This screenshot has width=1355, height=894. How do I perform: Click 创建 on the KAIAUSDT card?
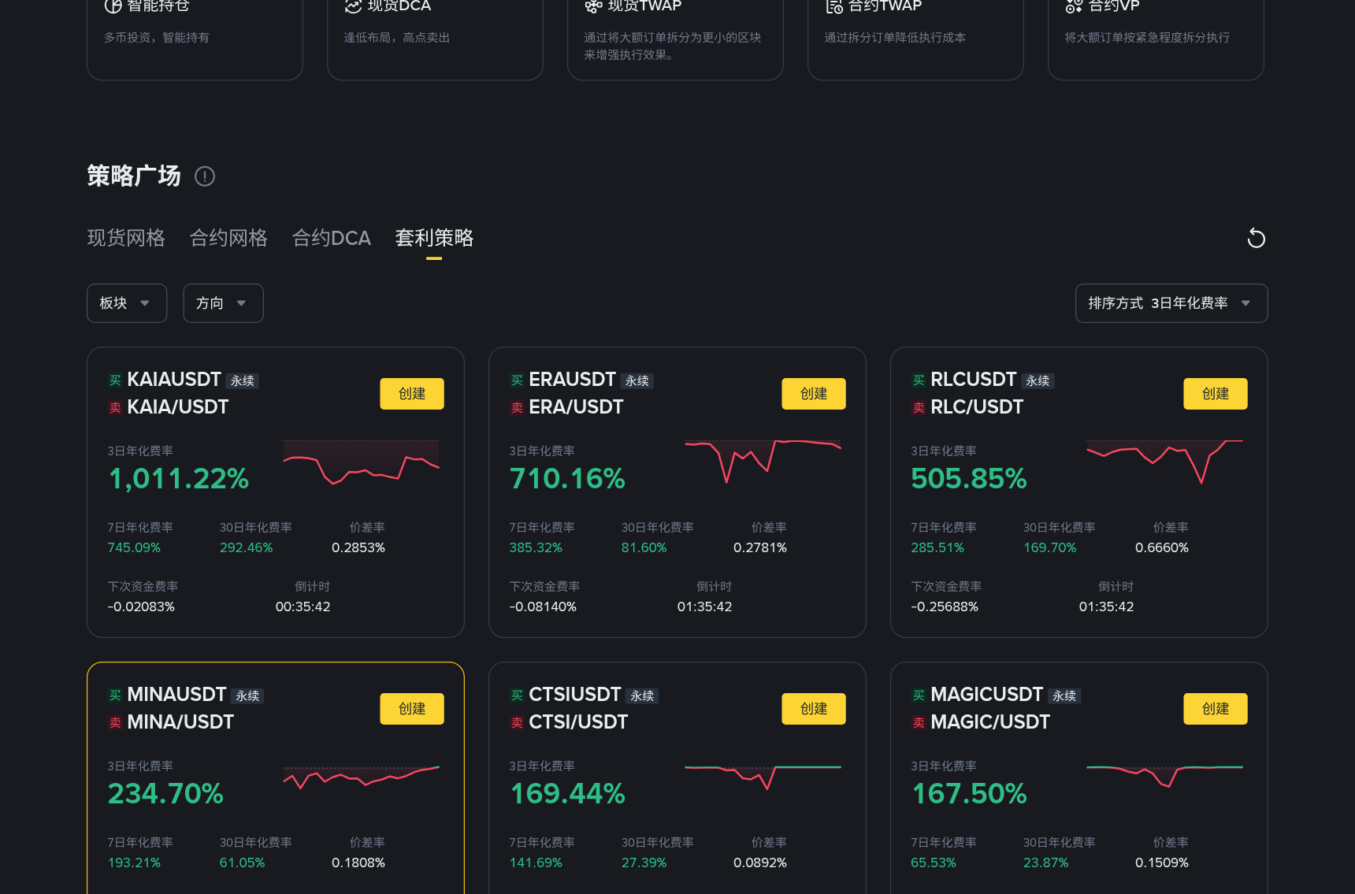pyautogui.click(x=412, y=394)
